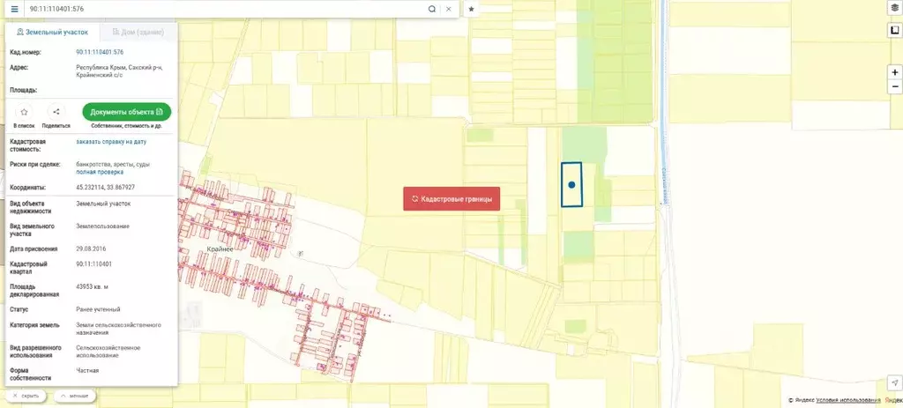
Task: Click the star favorites icon near search
Action: tap(471, 9)
